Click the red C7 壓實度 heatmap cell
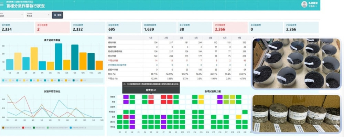This screenshot has height=137, width=344. [163, 97]
